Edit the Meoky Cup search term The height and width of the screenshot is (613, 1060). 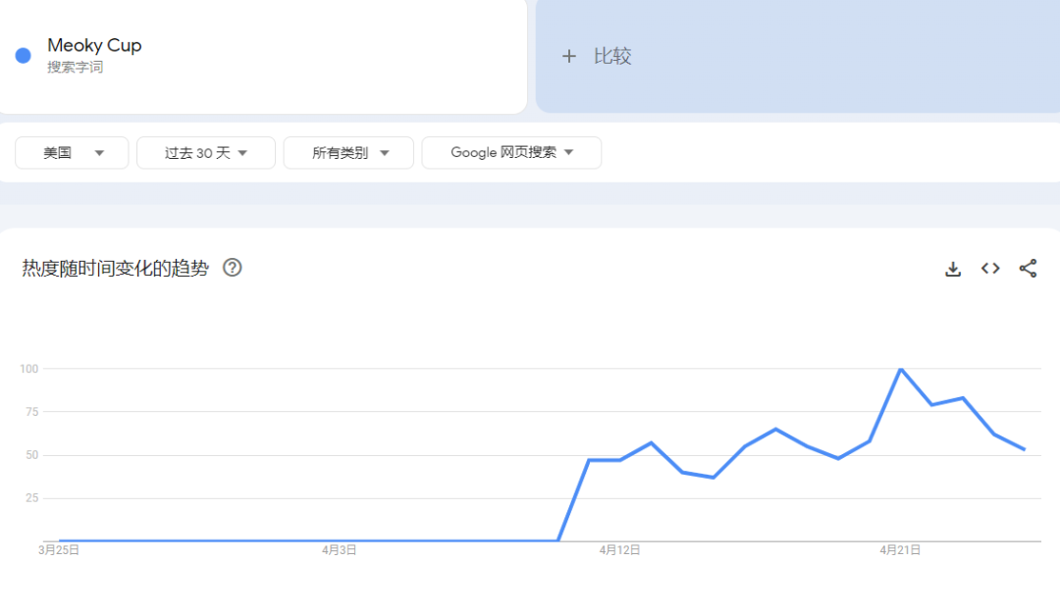[x=94, y=45]
